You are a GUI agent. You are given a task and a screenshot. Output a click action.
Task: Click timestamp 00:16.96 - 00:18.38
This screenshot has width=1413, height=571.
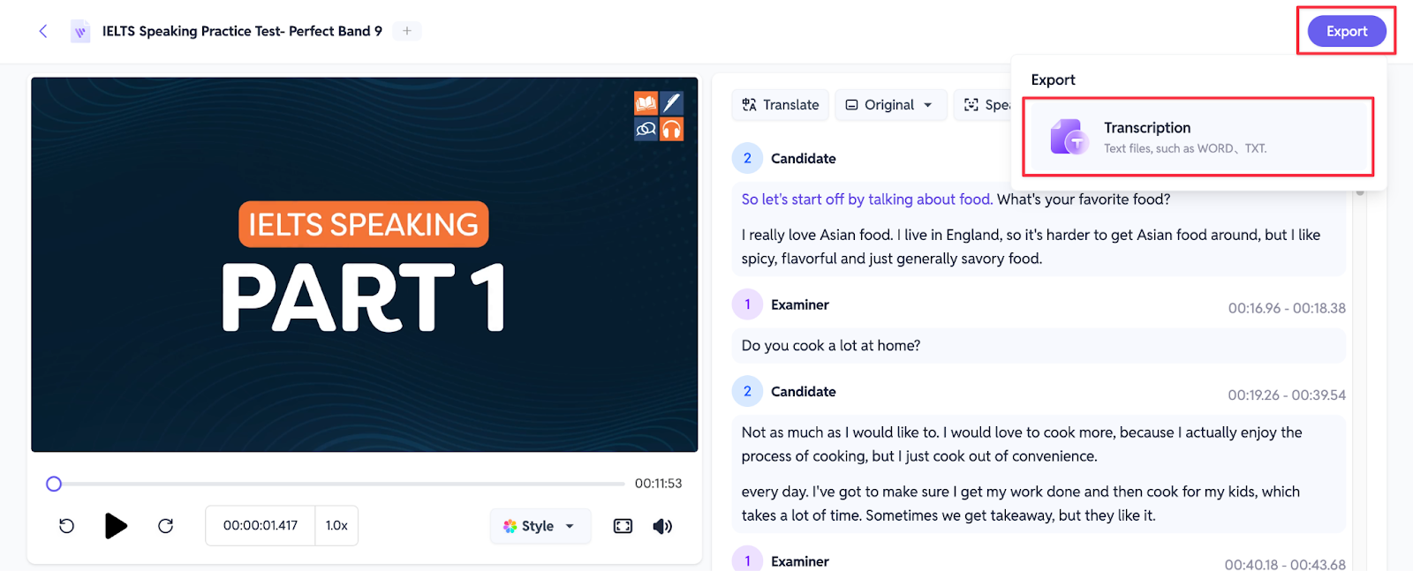1287,308
